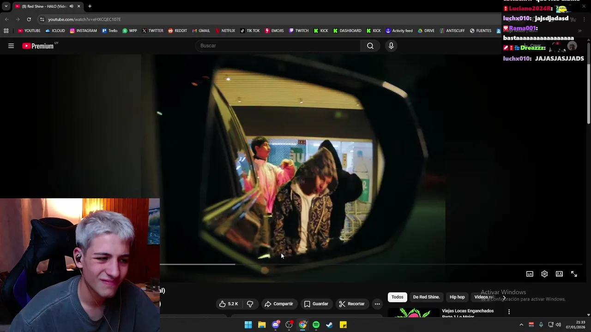
Task: Share the video with Compartir
Action: click(x=279, y=304)
